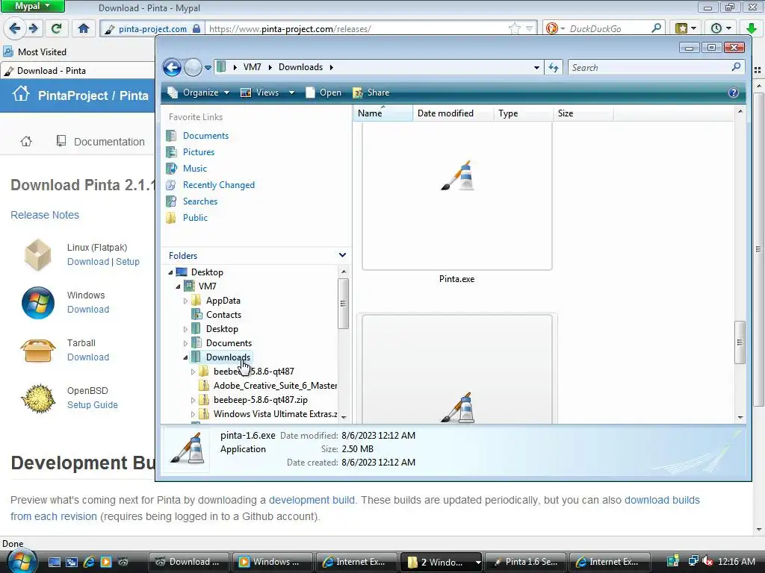The image size is (765, 573).
Task: Go back in the Mypal browser toolbar
Action: pyautogui.click(x=14, y=28)
